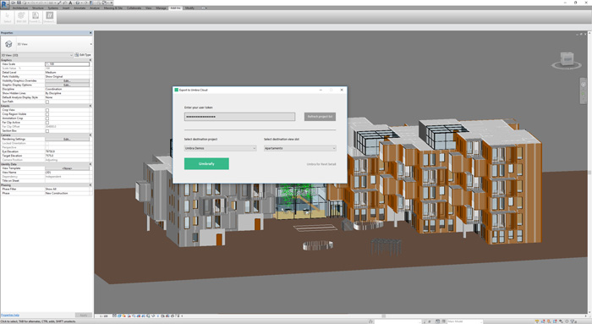
Task: Click the ViewCube in the 3D view
Action: point(567,59)
